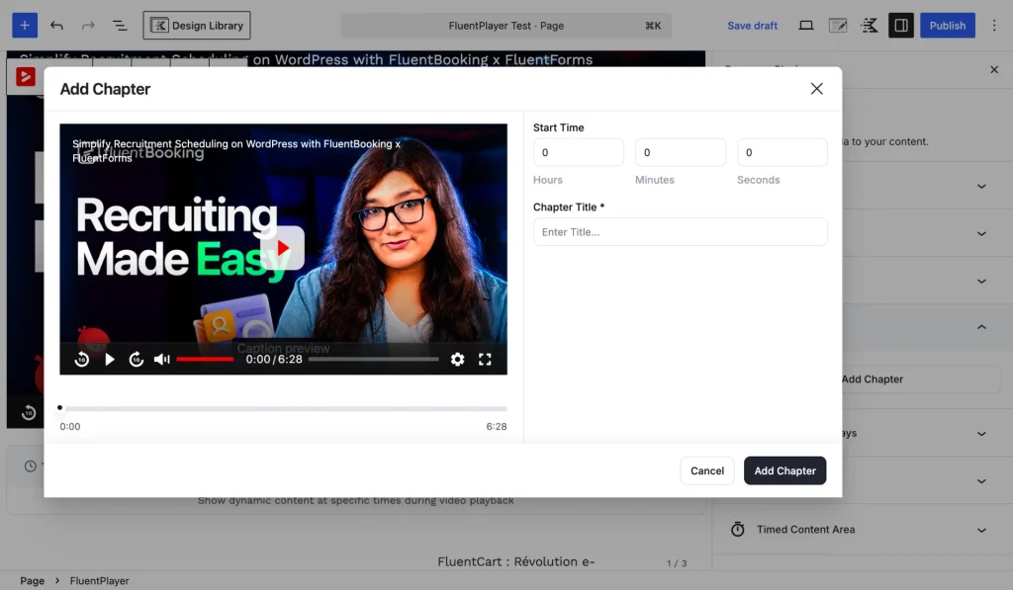Open the block inserter plus button

[25, 25]
